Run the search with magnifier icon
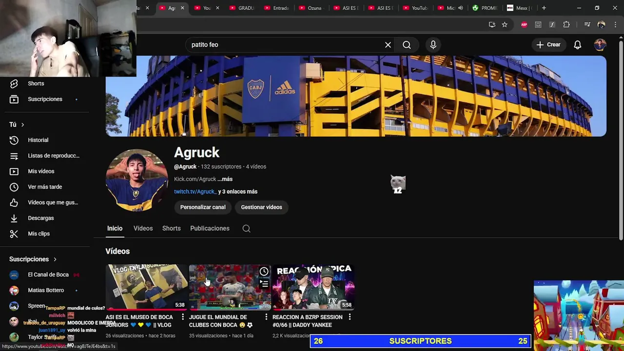624x351 pixels. (407, 45)
